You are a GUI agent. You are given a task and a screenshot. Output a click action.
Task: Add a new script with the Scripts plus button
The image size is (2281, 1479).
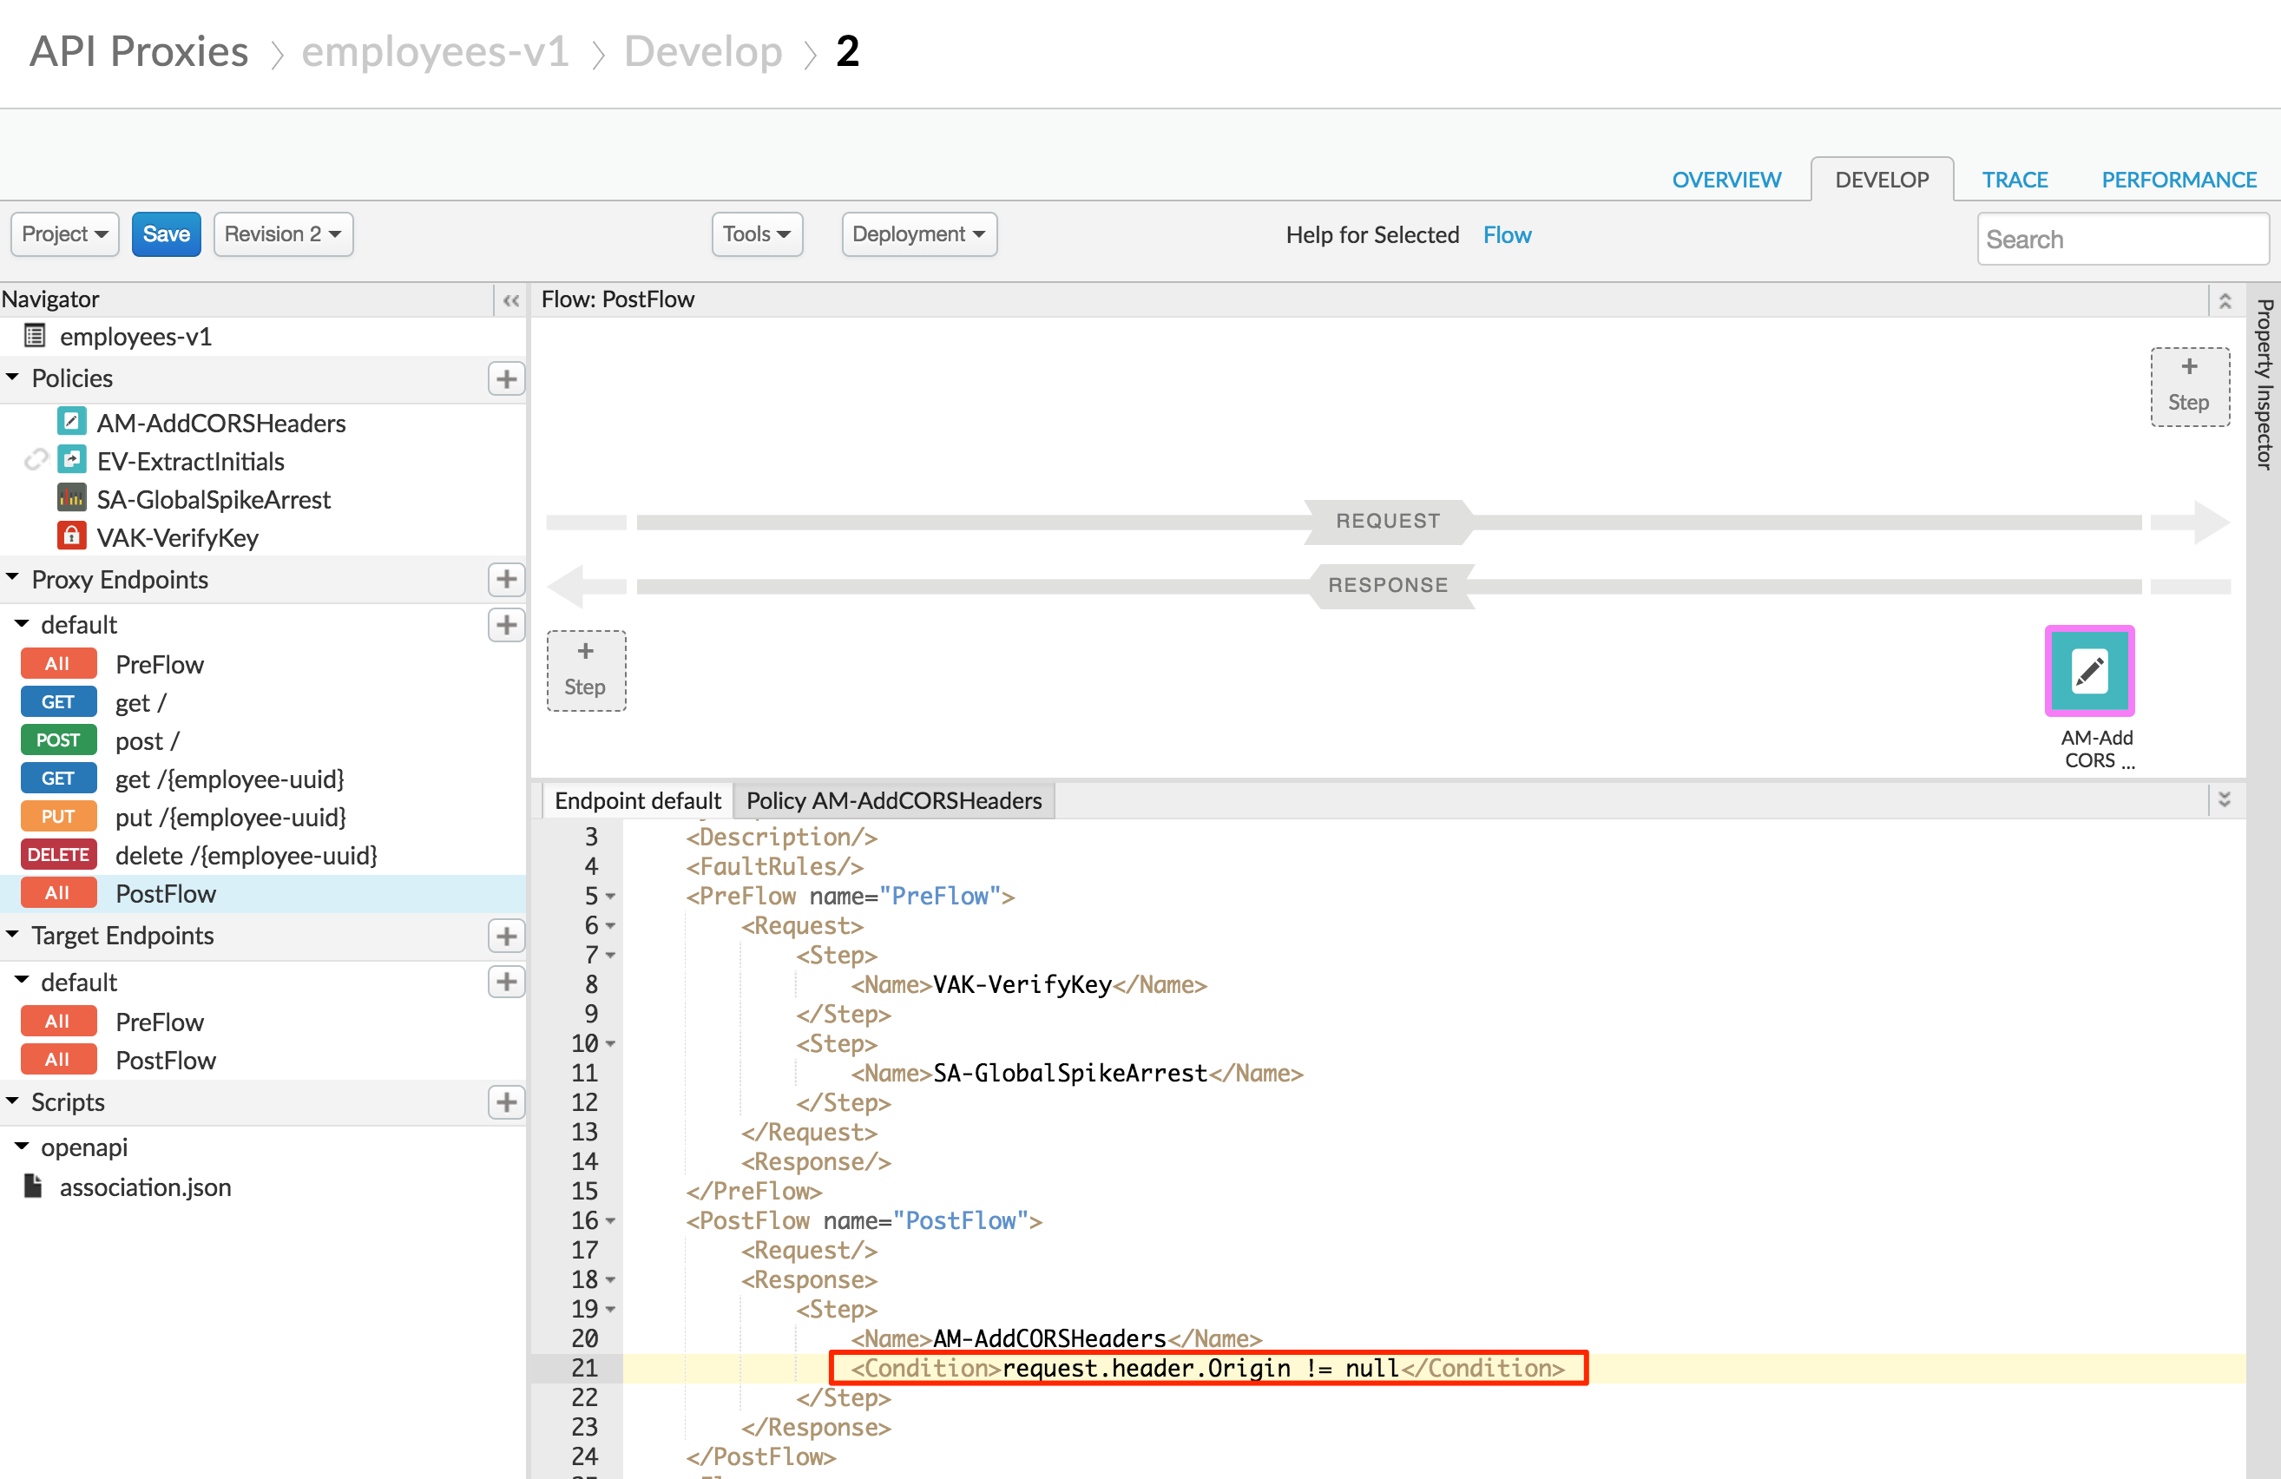[506, 1102]
